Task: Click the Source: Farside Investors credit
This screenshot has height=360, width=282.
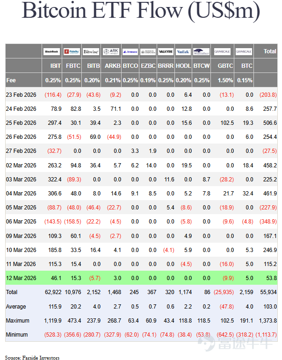Action: (32, 357)
